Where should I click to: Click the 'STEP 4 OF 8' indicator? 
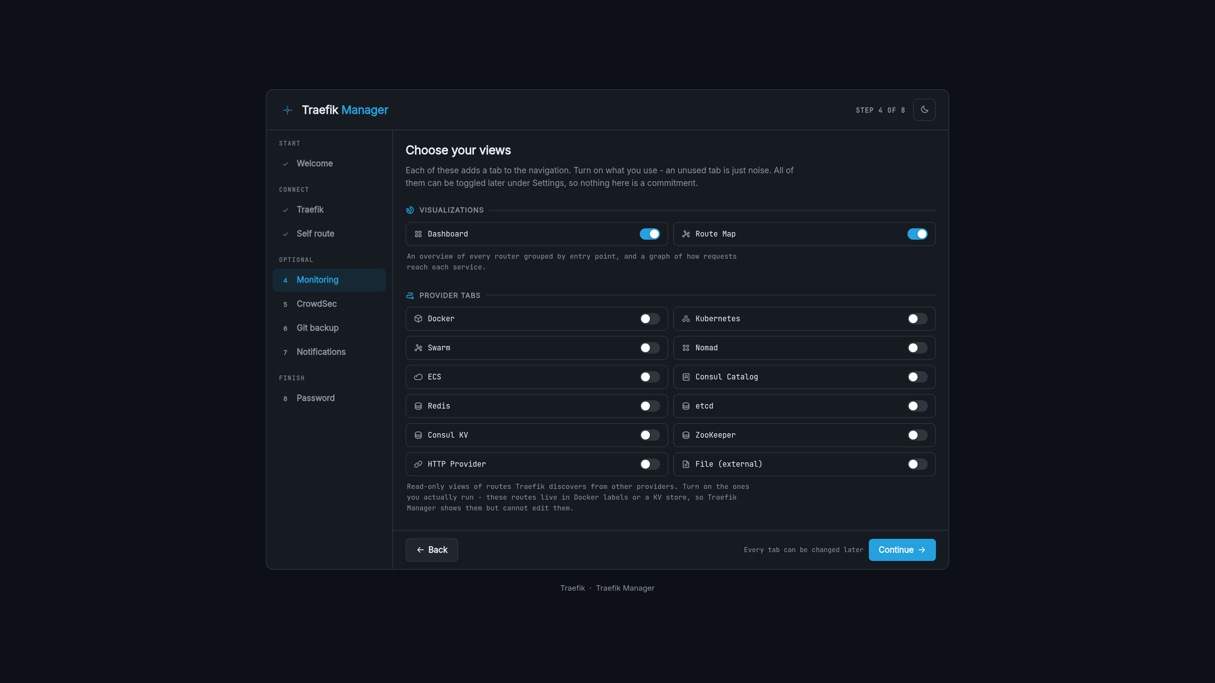(x=880, y=110)
